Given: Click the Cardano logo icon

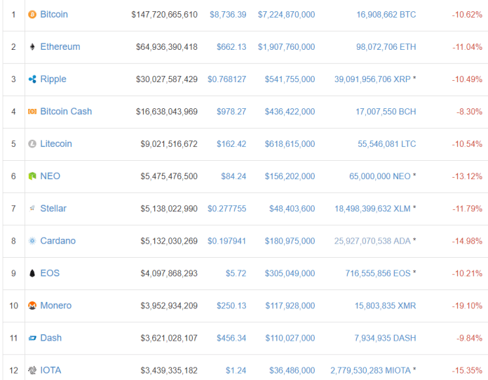Looking at the screenshot, I should [x=32, y=241].
